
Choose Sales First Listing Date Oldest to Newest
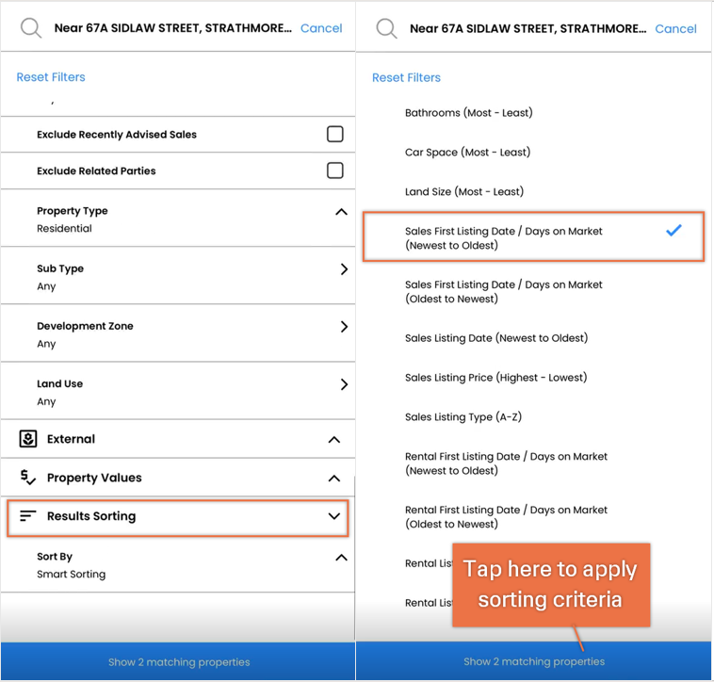pos(504,292)
